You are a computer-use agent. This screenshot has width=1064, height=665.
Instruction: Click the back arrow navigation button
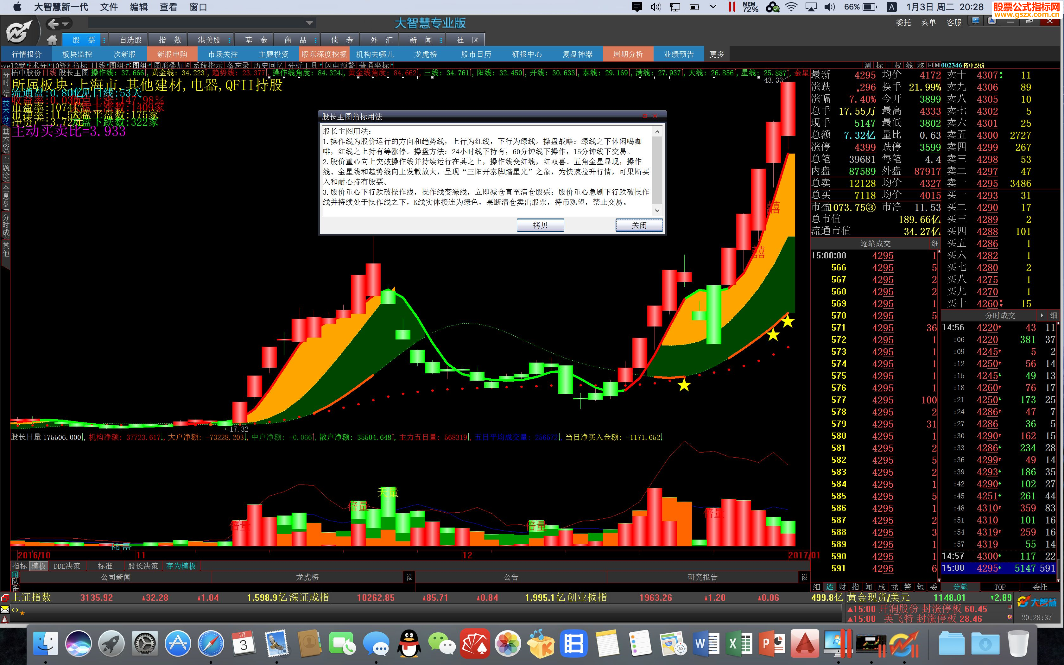[x=53, y=24]
